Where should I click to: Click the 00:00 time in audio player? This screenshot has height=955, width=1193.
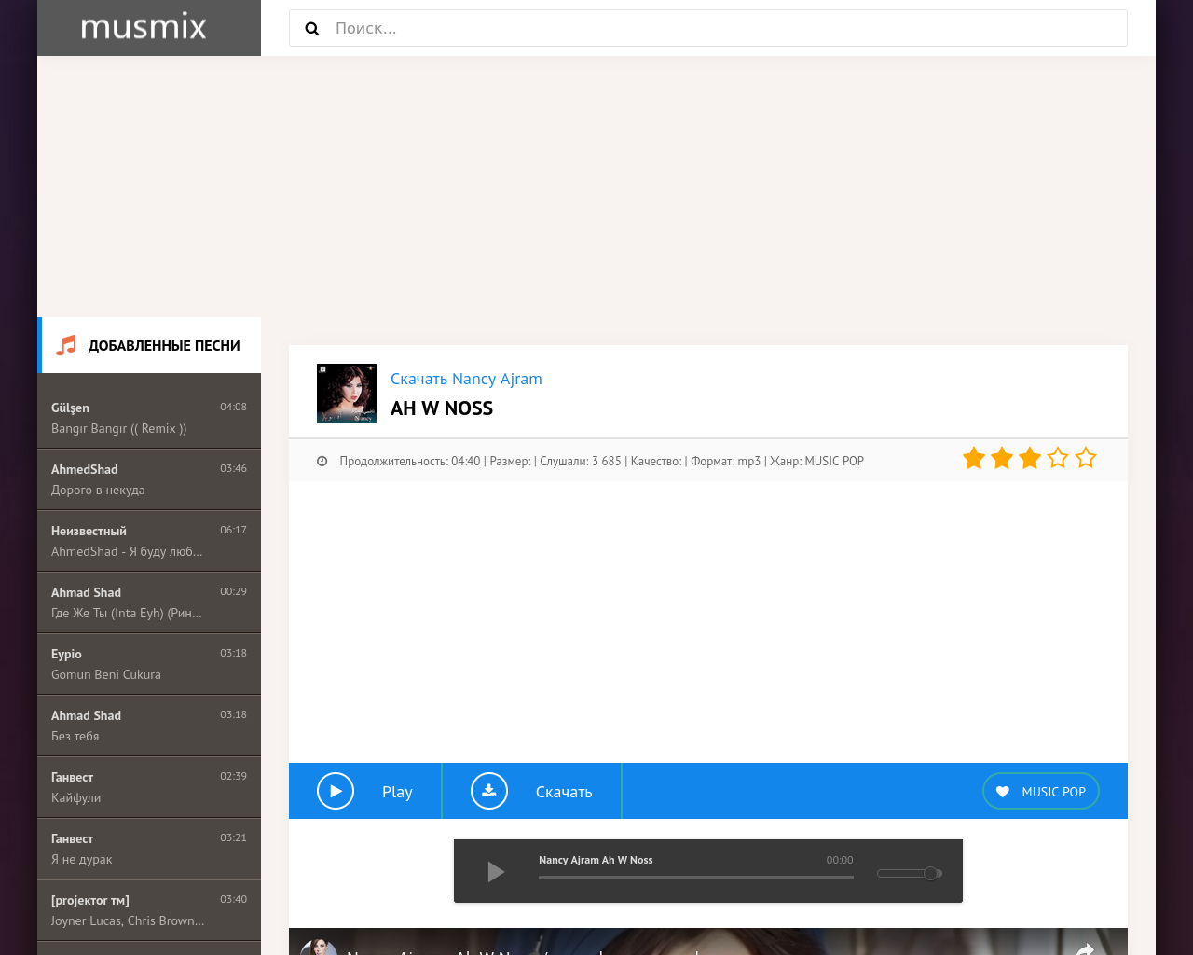pos(840,860)
